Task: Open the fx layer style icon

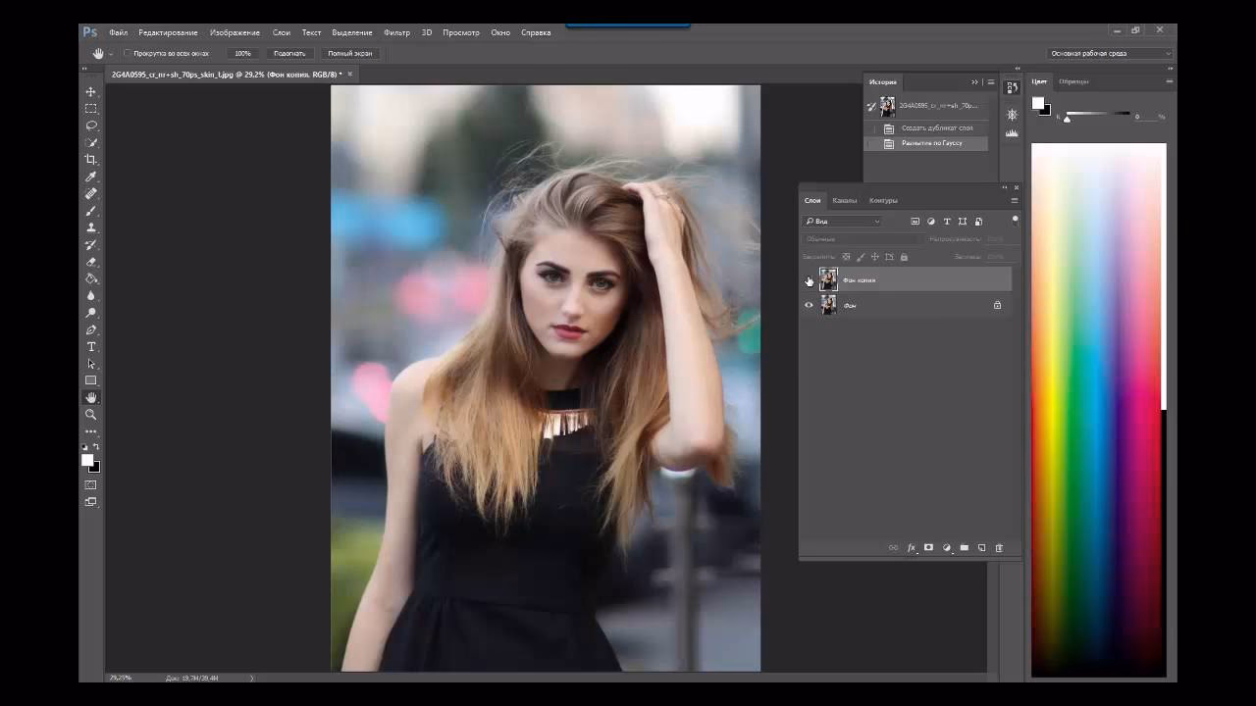Action: 911,547
